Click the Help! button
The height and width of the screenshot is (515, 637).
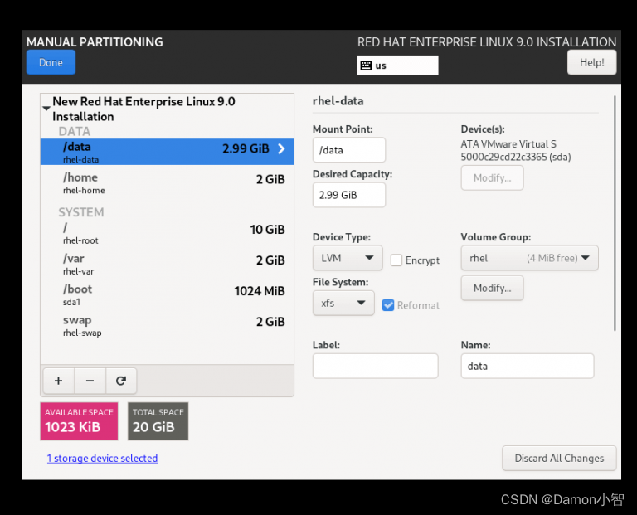[x=591, y=62]
